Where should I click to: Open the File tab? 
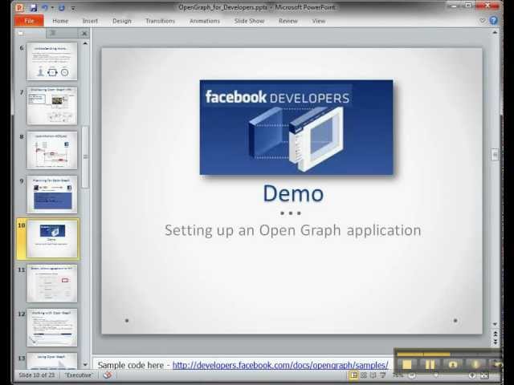pos(29,21)
